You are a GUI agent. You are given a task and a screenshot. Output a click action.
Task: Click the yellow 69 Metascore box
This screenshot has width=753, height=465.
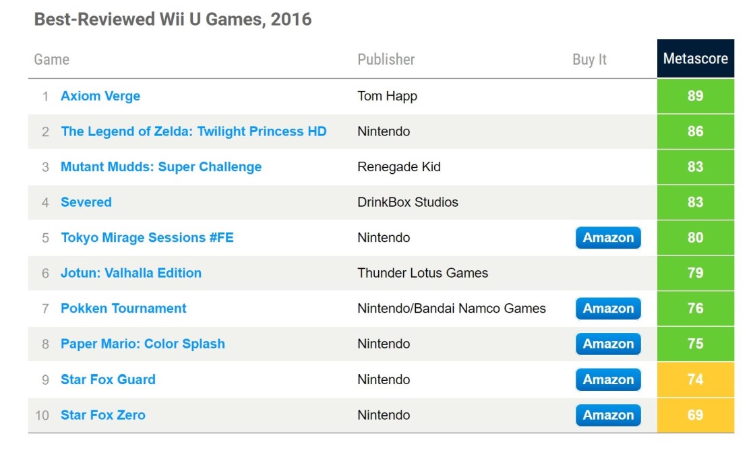pos(695,415)
